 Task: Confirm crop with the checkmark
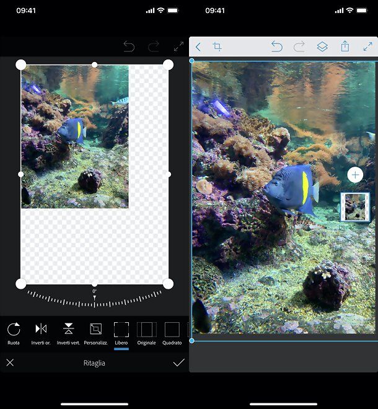click(x=178, y=363)
